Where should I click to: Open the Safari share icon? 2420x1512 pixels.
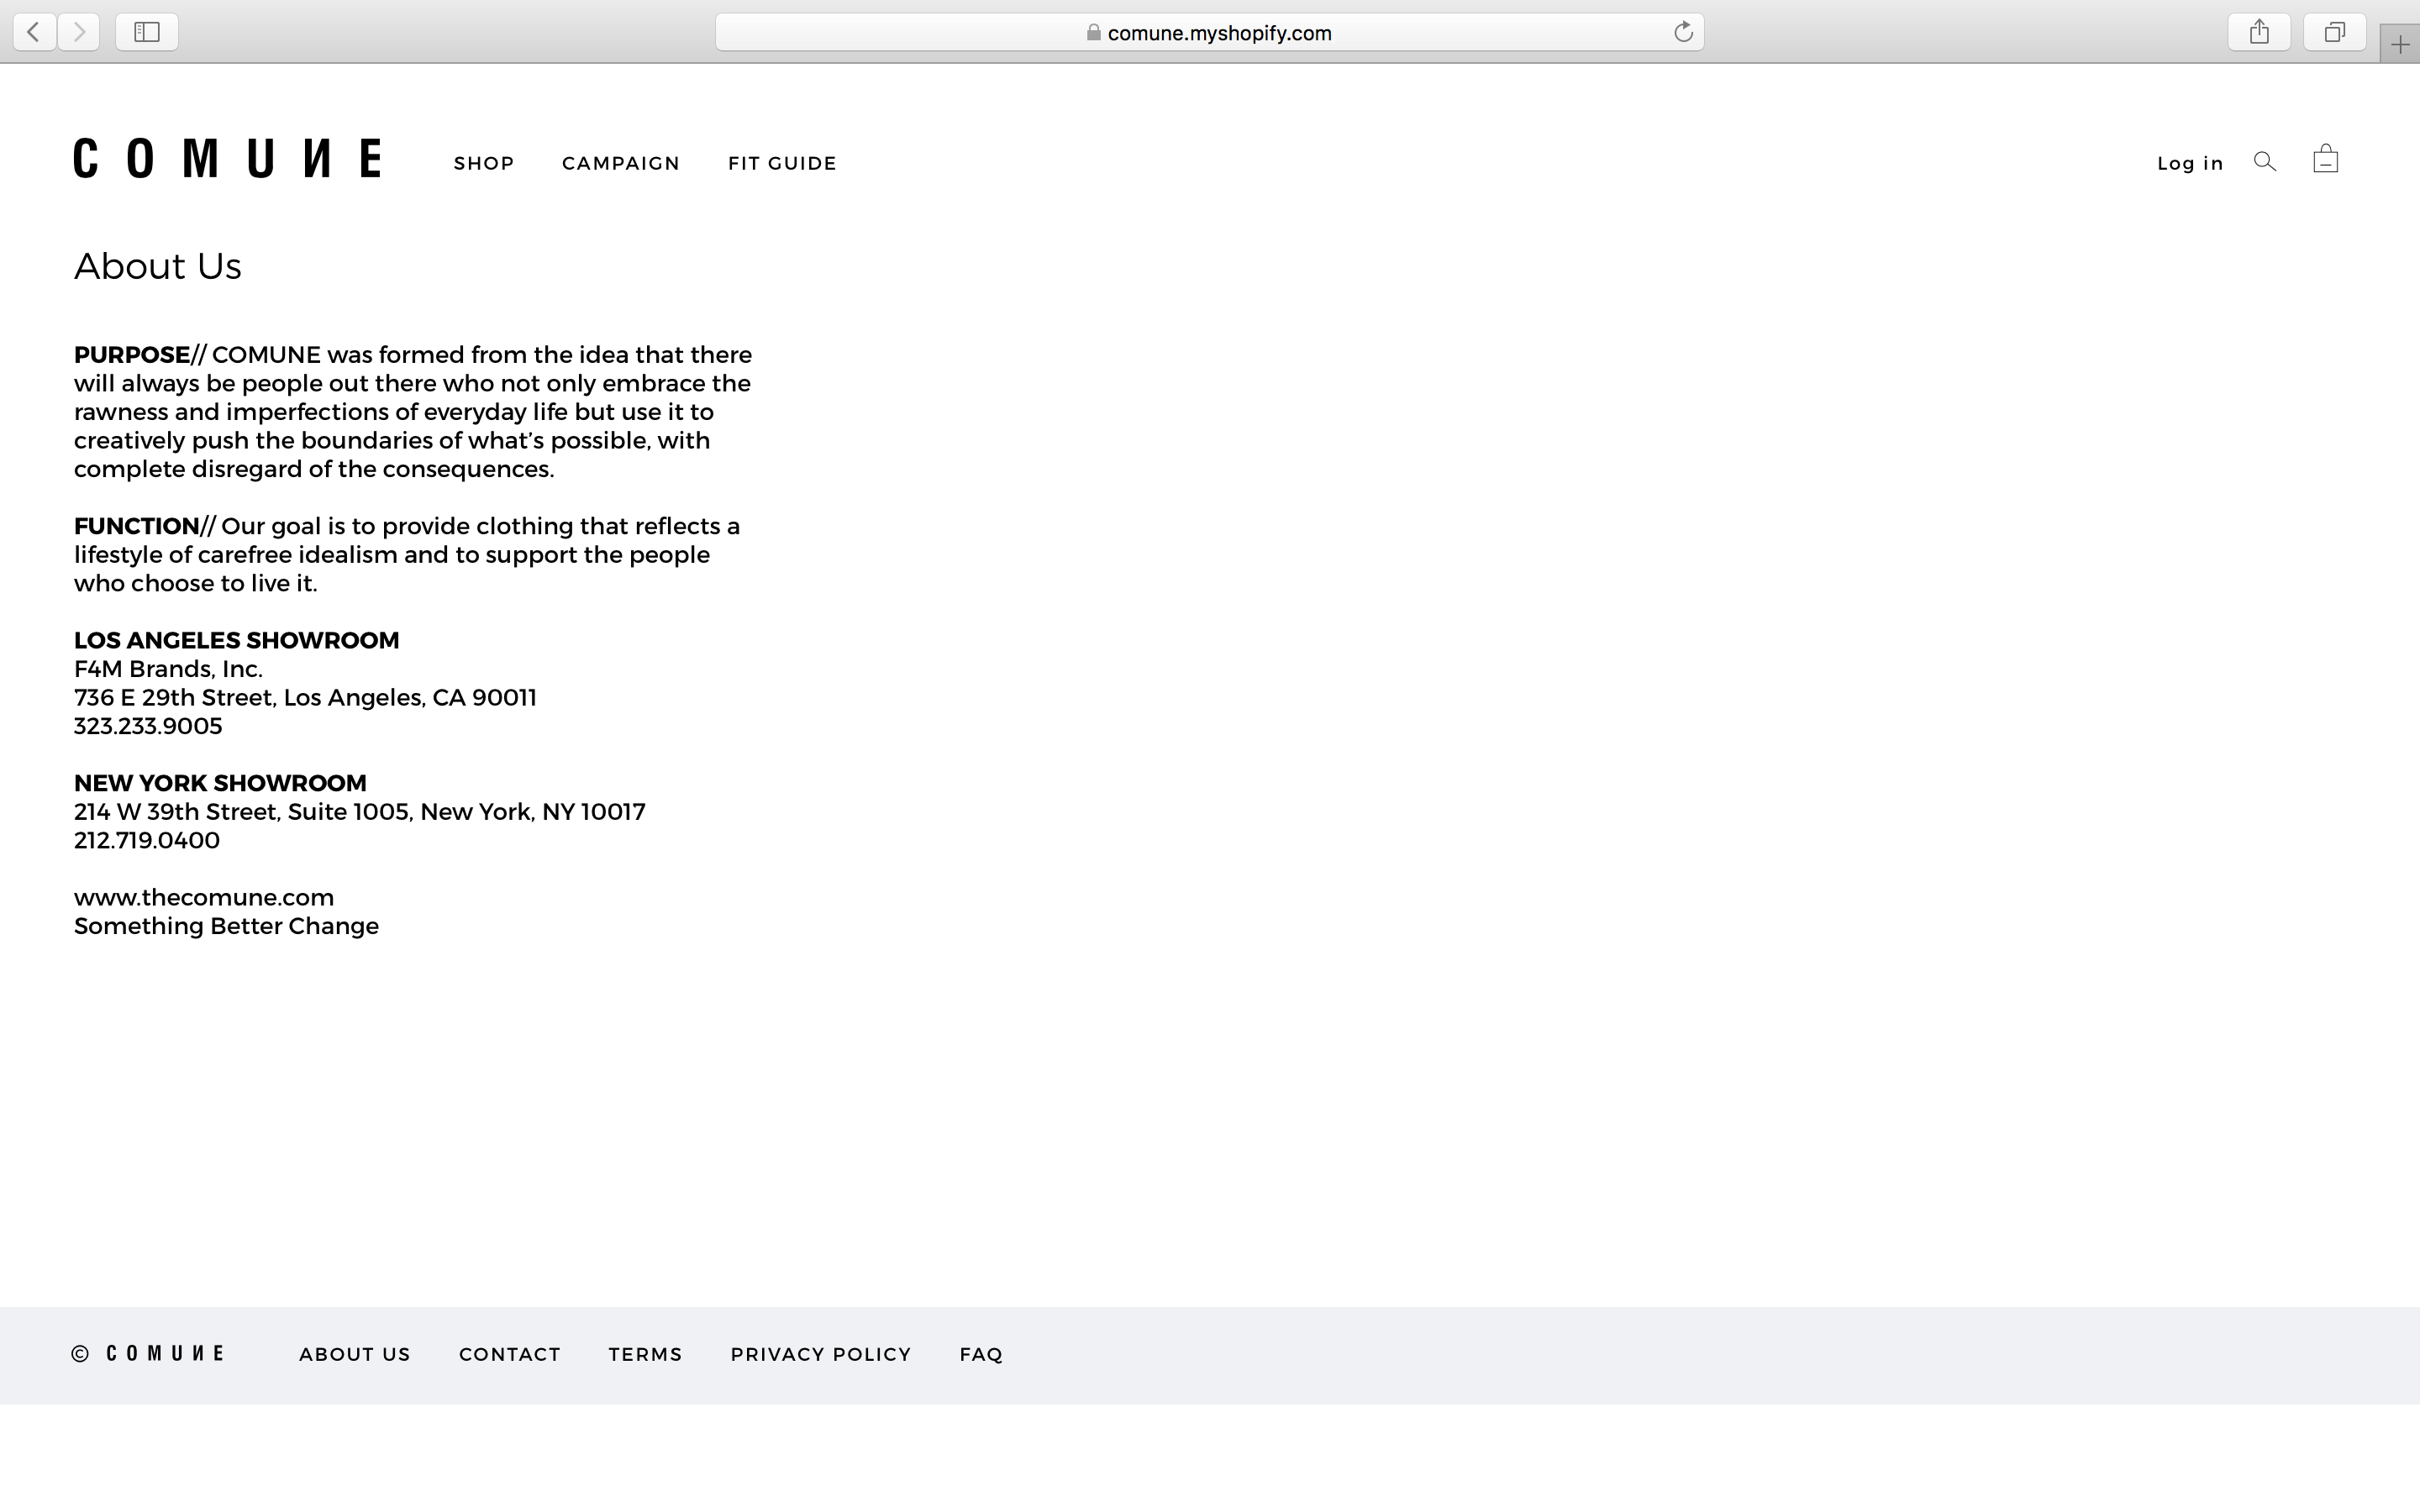click(x=2259, y=32)
